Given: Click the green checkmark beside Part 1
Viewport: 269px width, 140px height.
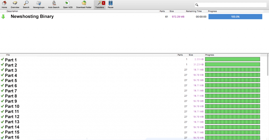Looking at the screenshot, I should point(2,59).
